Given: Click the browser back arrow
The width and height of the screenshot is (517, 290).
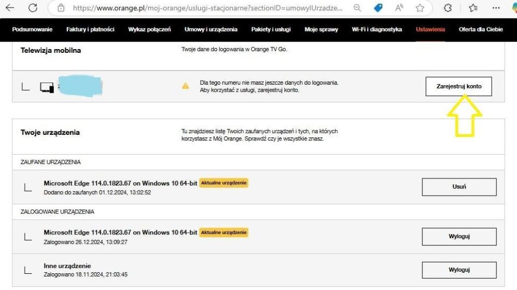Looking at the screenshot, I should pyautogui.click(x=10, y=8).
